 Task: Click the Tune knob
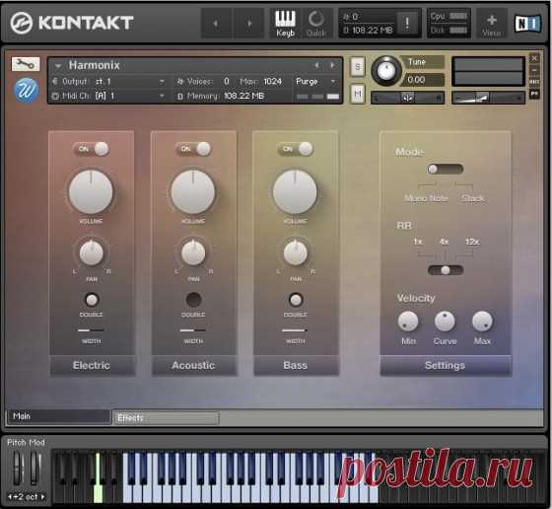click(x=386, y=71)
